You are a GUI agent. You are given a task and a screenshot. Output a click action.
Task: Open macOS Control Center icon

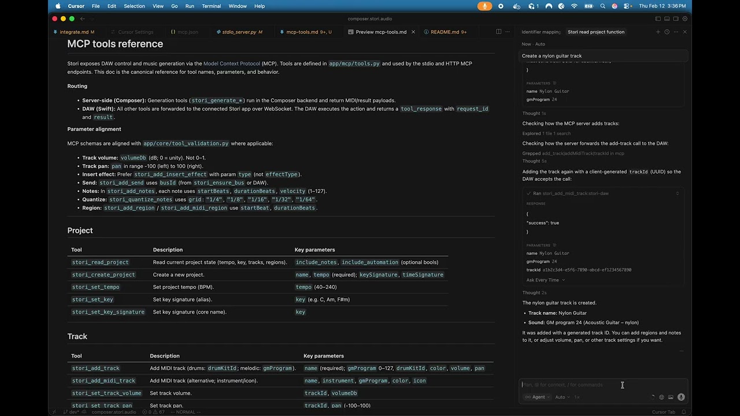click(x=627, y=6)
